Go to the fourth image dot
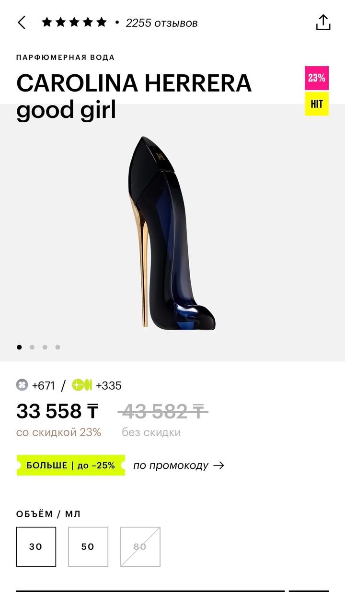The width and height of the screenshot is (345, 592). point(57,347)
